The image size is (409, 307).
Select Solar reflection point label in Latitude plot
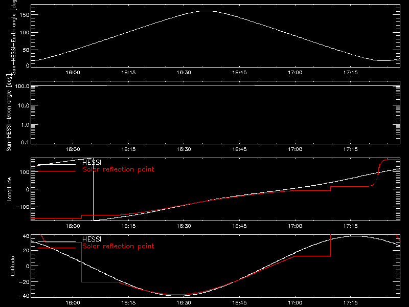click(118, 246)
